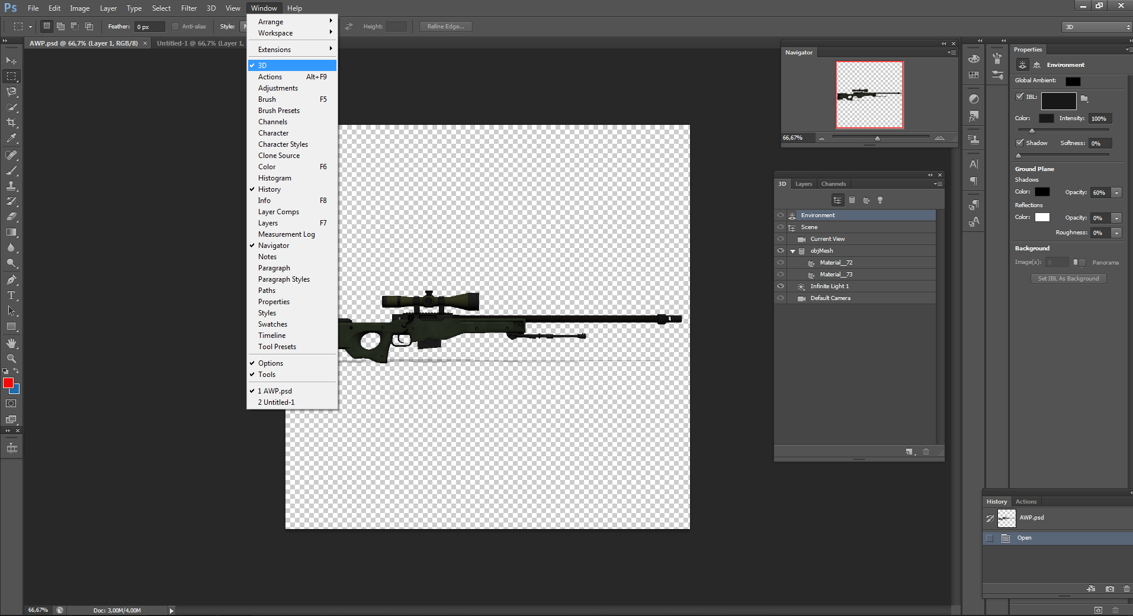Viewport: 1133px width, 616px height.
Task: Open Shadows Opacity dropdown arrow
Action: (1117, 193)
